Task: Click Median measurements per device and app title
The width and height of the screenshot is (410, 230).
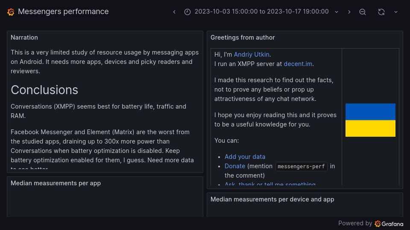Action: pos(272,199)
